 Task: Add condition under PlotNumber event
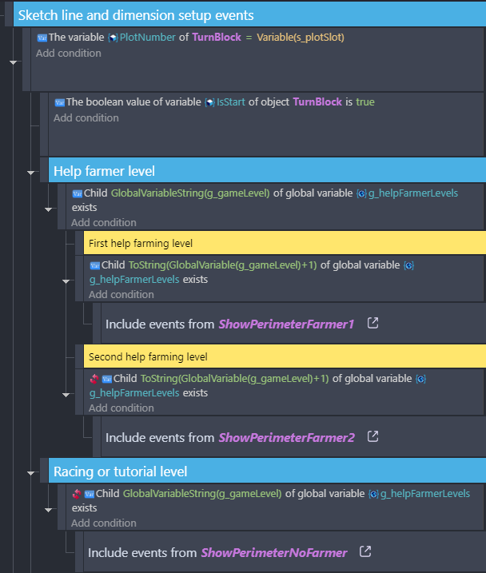[x=69, y=54]
